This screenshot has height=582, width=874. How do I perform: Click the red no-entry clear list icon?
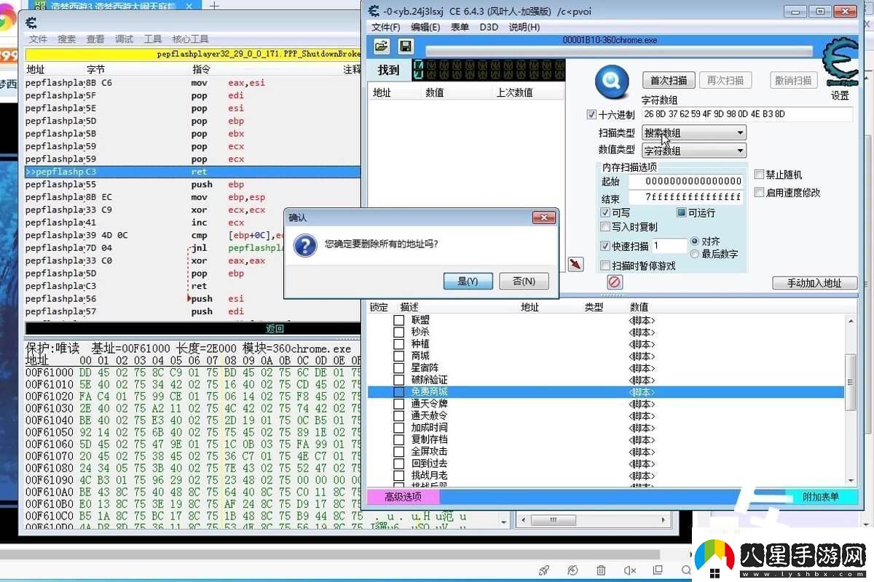coord(615,282)
